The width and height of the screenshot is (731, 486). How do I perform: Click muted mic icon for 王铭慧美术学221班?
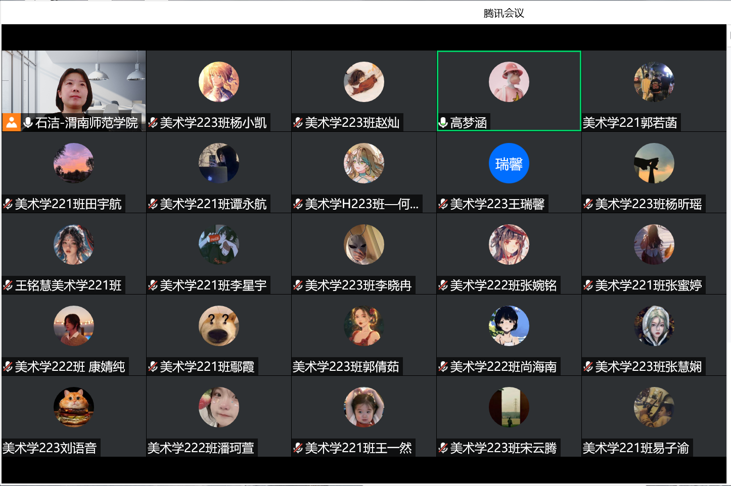click(8, 285)
